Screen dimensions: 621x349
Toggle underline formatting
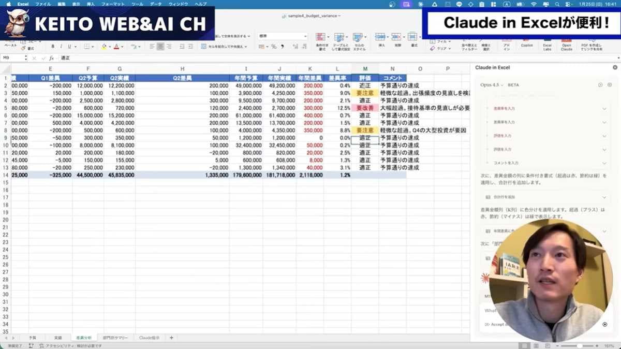pos(69,47)
